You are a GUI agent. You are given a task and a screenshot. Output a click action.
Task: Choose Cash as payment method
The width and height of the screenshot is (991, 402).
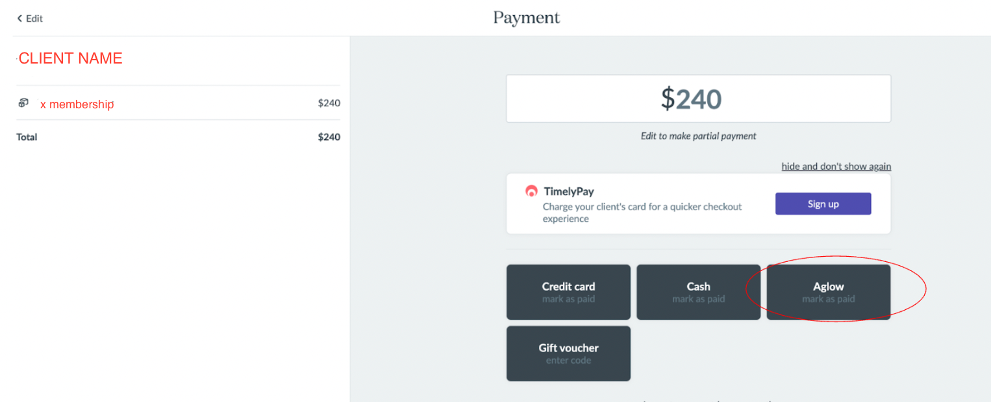(698, 292)
